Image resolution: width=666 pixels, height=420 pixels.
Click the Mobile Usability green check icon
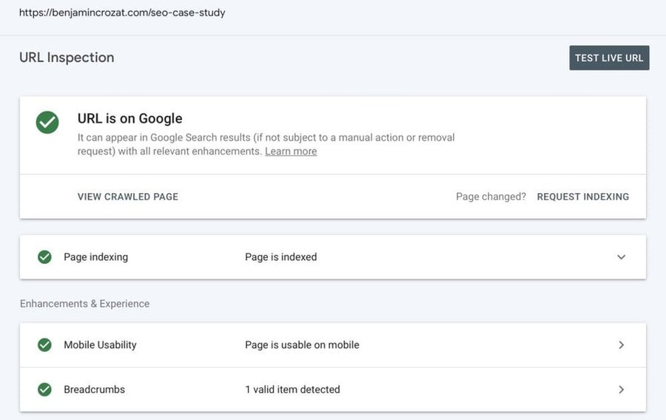[x=44, y=345]
